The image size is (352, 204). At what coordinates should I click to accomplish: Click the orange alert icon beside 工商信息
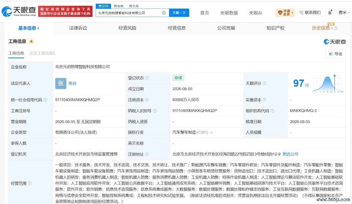point(31,42)
